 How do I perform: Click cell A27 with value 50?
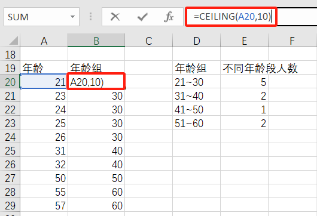(44, 177)
